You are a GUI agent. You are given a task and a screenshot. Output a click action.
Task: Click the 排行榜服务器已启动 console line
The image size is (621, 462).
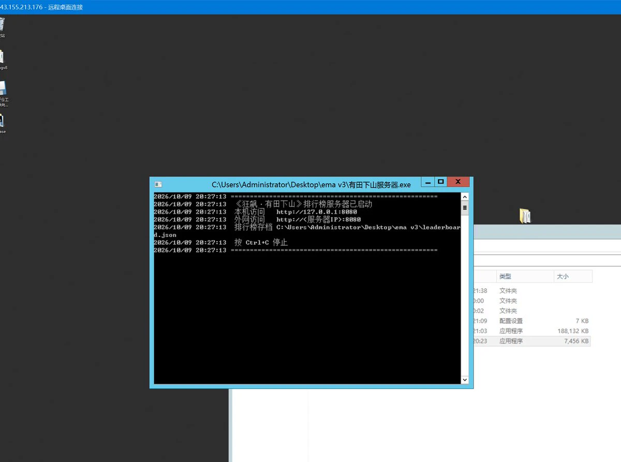(x=263, y=204)
